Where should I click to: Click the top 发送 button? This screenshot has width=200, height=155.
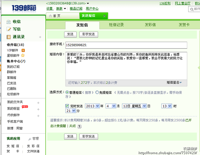(70, 34)
